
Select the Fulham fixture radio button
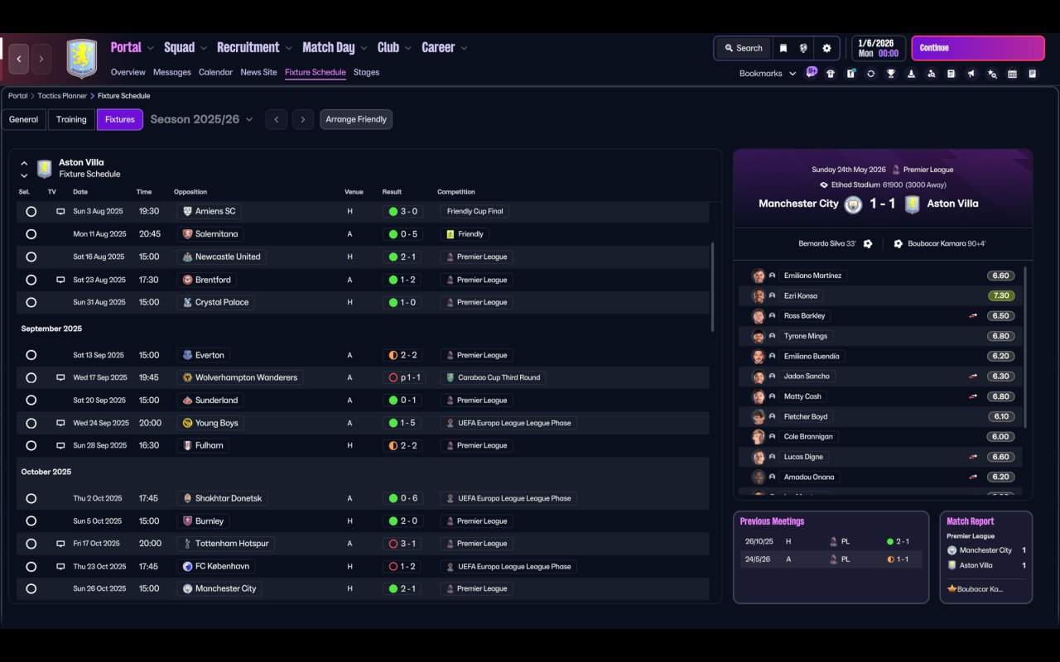tap(31, 446)
